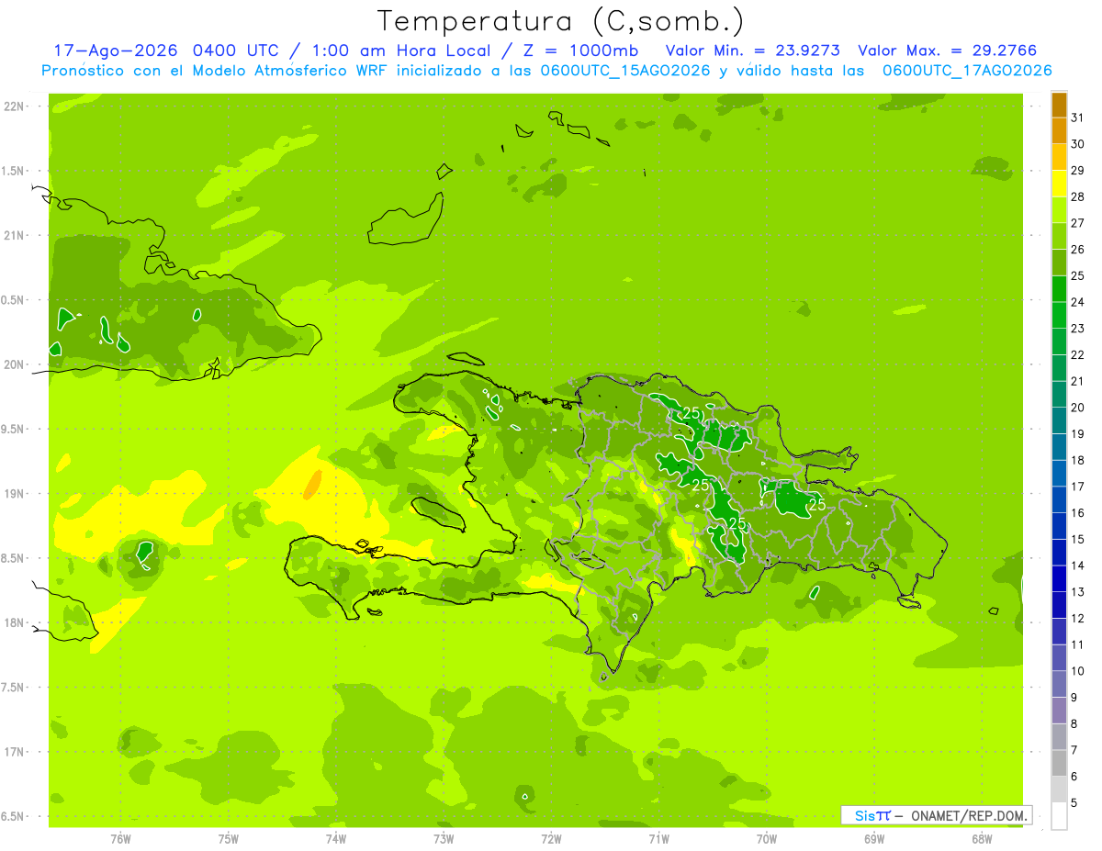This screenshot has width=1102, height=851.
Task: Click the 'Valor Min. = 23.9273' text
Action: [x=752, y=50]
